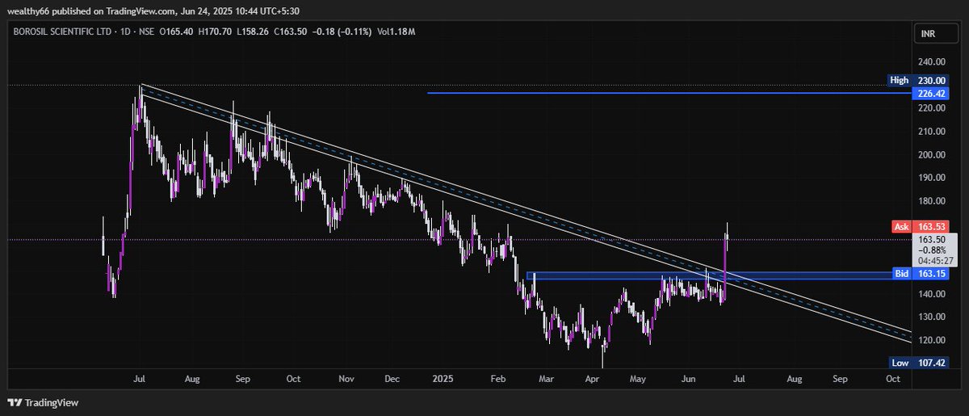The image size is (969, 416).
Task: Click the 200.00 price axis label
Action: (x=930, y=155)
